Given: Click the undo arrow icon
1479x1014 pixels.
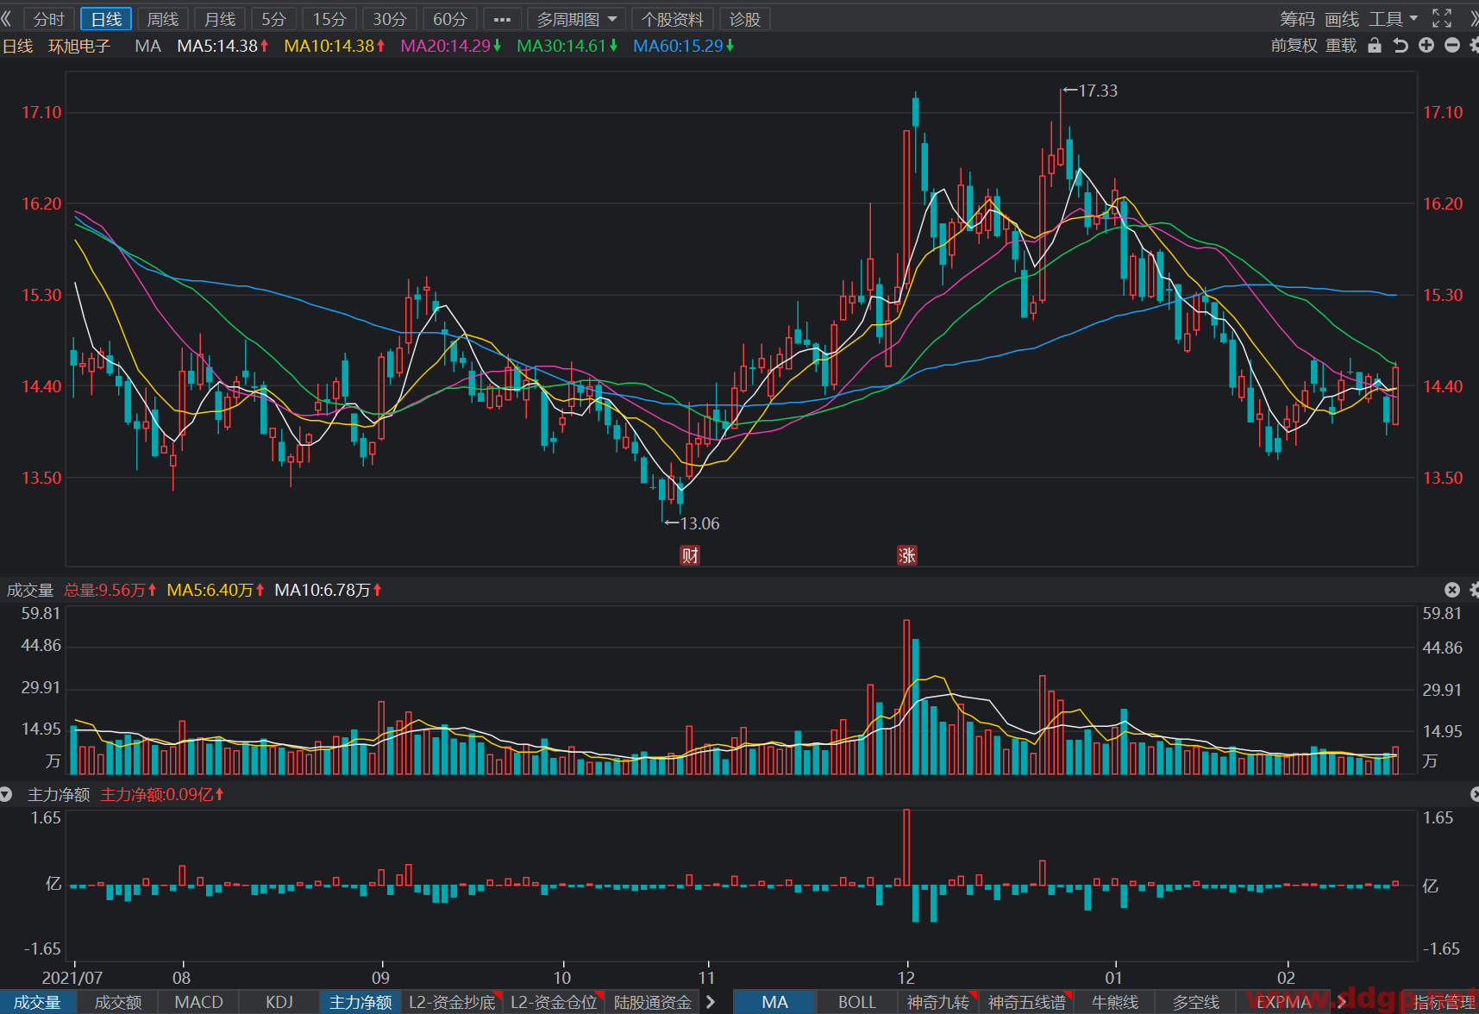Looking at the screenshot, I should pyautogui.click(x=1401, y=46).
